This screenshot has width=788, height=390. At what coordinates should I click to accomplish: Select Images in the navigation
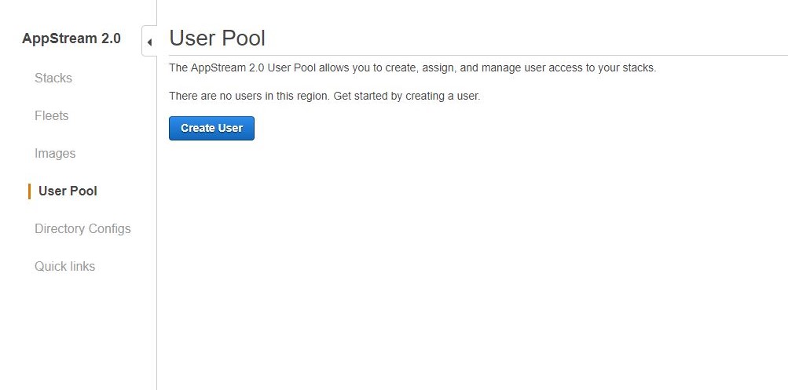(55, 154)
